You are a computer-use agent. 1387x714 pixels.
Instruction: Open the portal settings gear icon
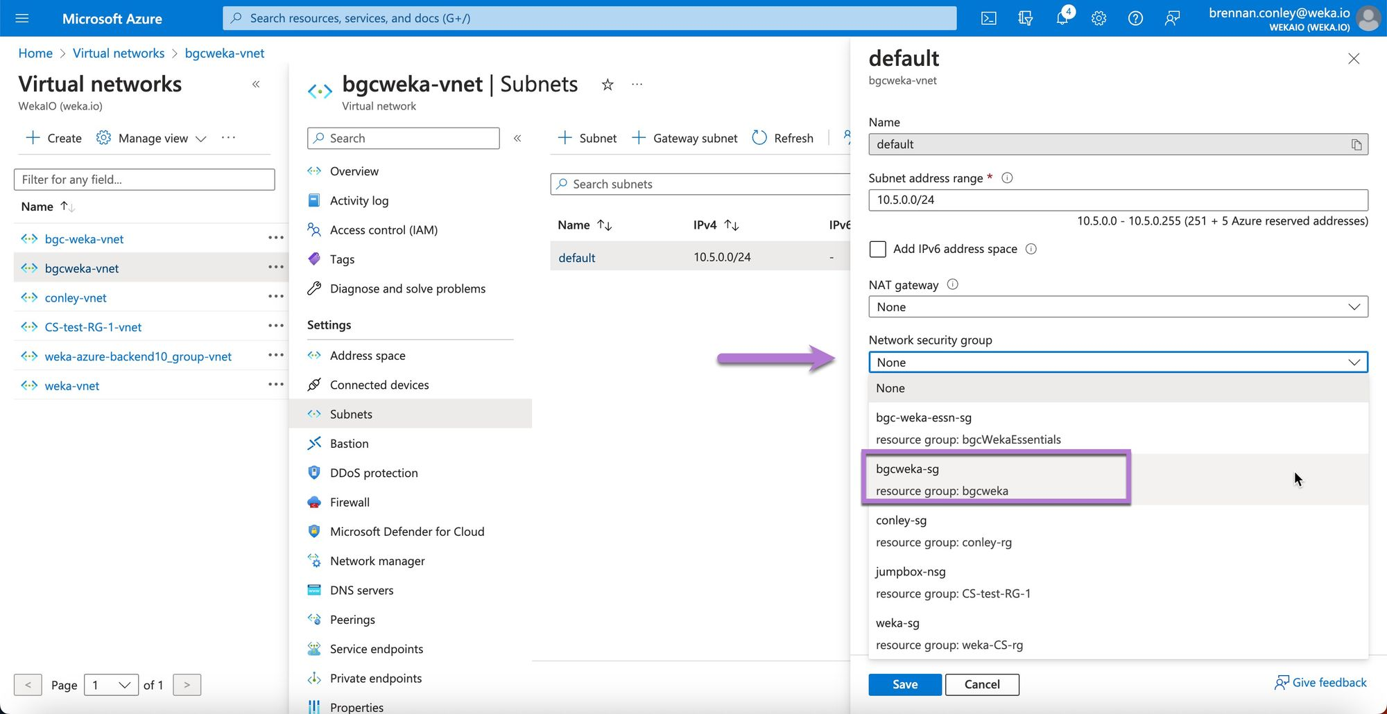[1099, 19]
